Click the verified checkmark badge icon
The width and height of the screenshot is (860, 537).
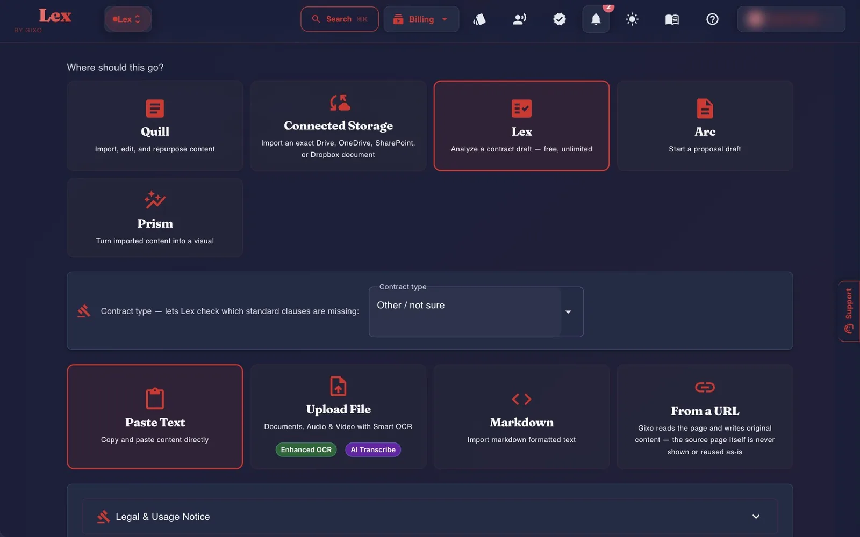(560, 19)
